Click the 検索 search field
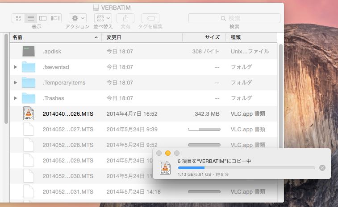338x207 pixels. 234,18
